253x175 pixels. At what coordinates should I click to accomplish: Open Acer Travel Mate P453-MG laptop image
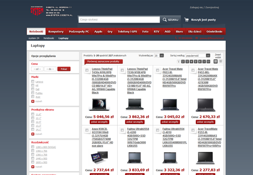point(206,105)
